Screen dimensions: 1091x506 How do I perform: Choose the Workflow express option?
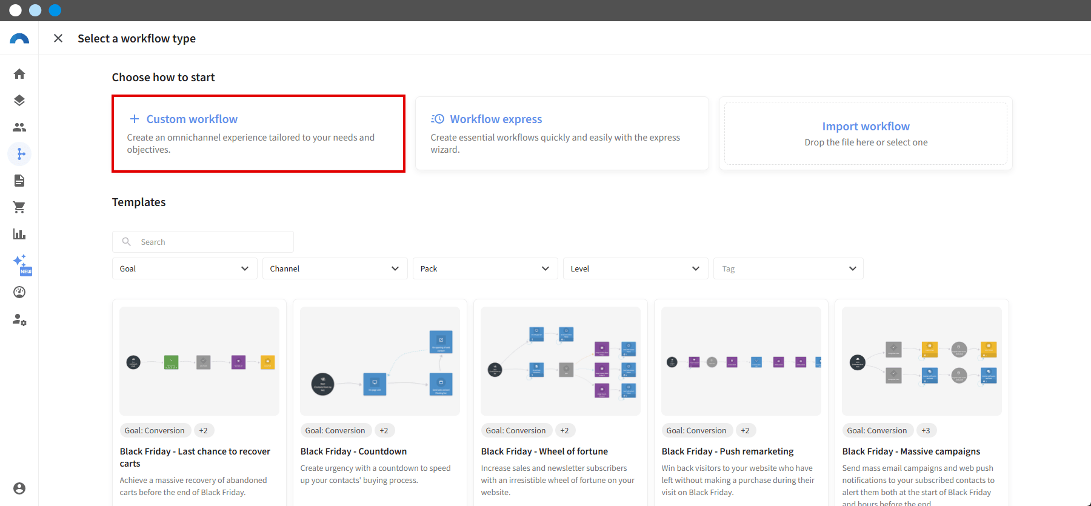[x=562, y=133]
